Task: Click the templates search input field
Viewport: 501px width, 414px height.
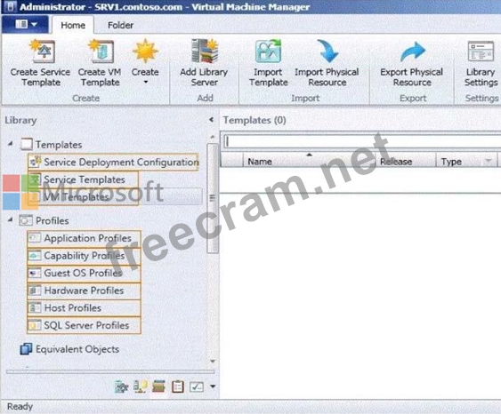Action: tap(361, 141)
